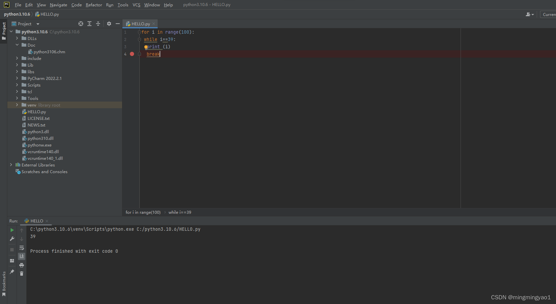556x304 pixels.
Task: Select opened file with the crosshair icon
Action: pos(81,24)
